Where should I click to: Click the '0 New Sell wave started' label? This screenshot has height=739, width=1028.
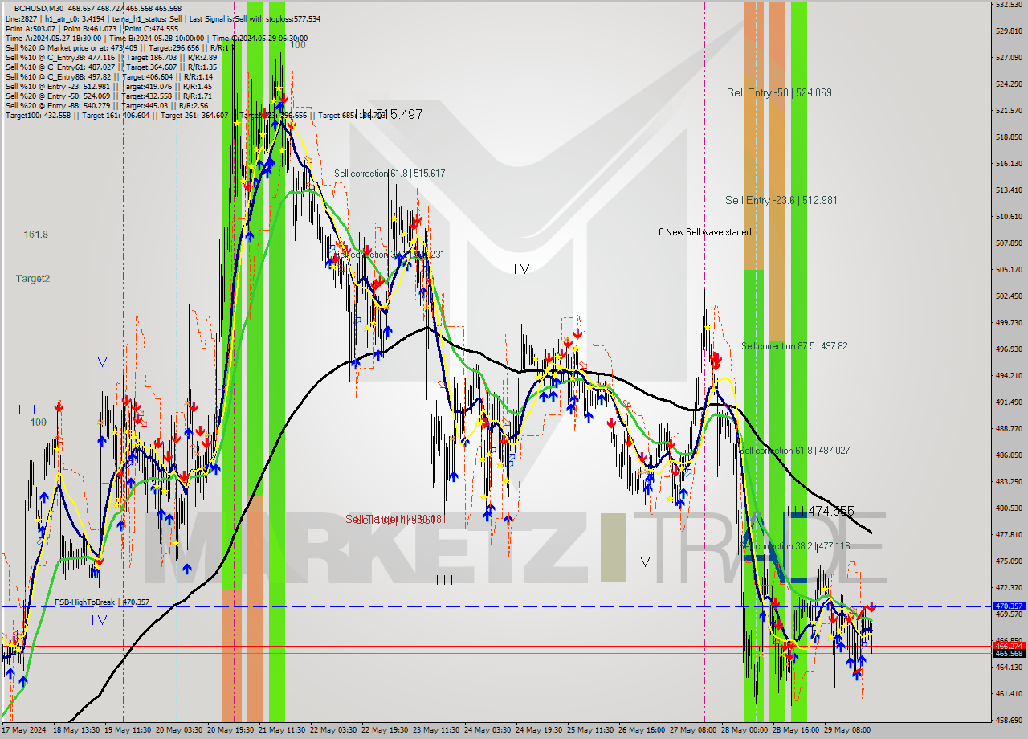click(705, 232)
